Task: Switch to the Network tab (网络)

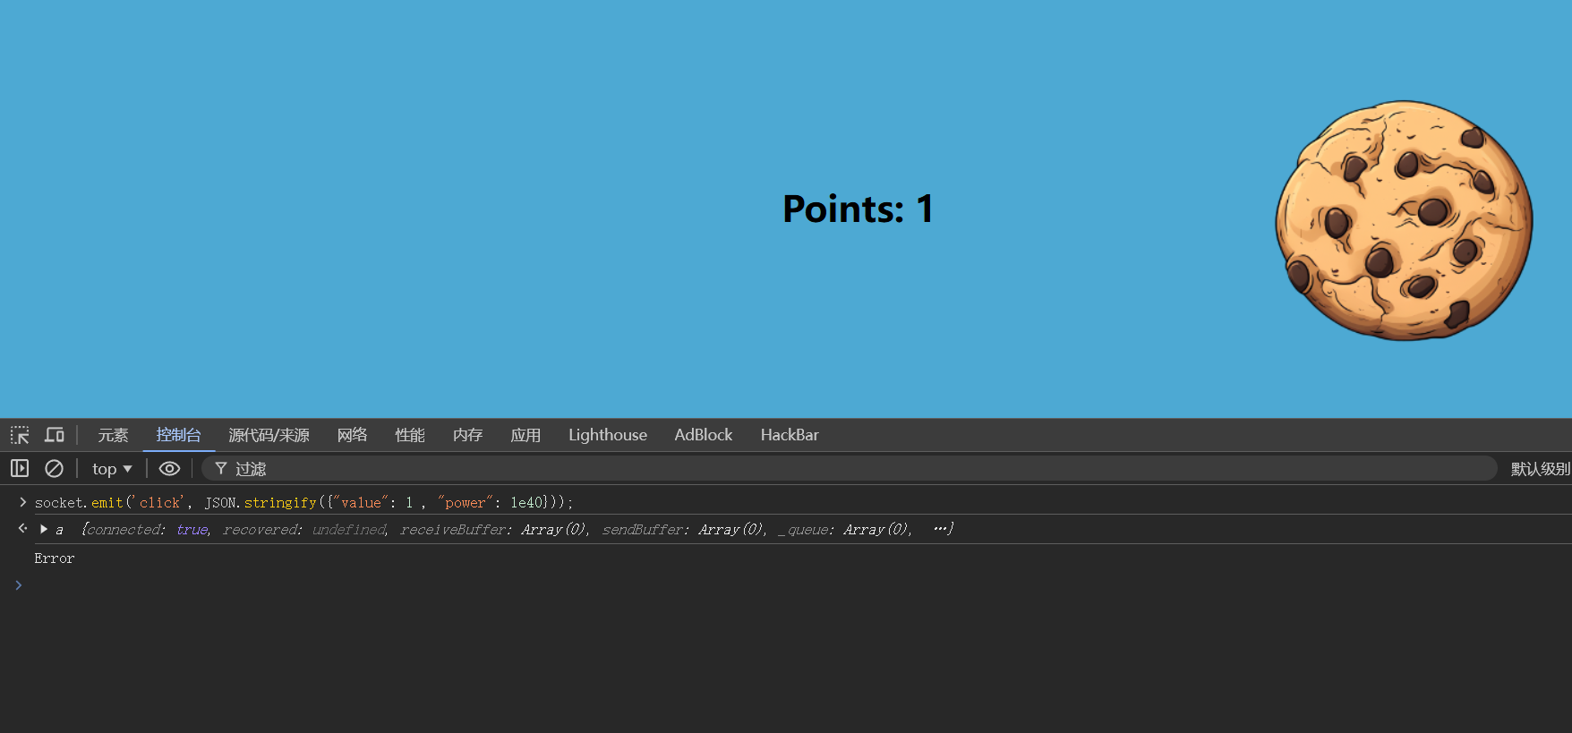Action: 352,435
